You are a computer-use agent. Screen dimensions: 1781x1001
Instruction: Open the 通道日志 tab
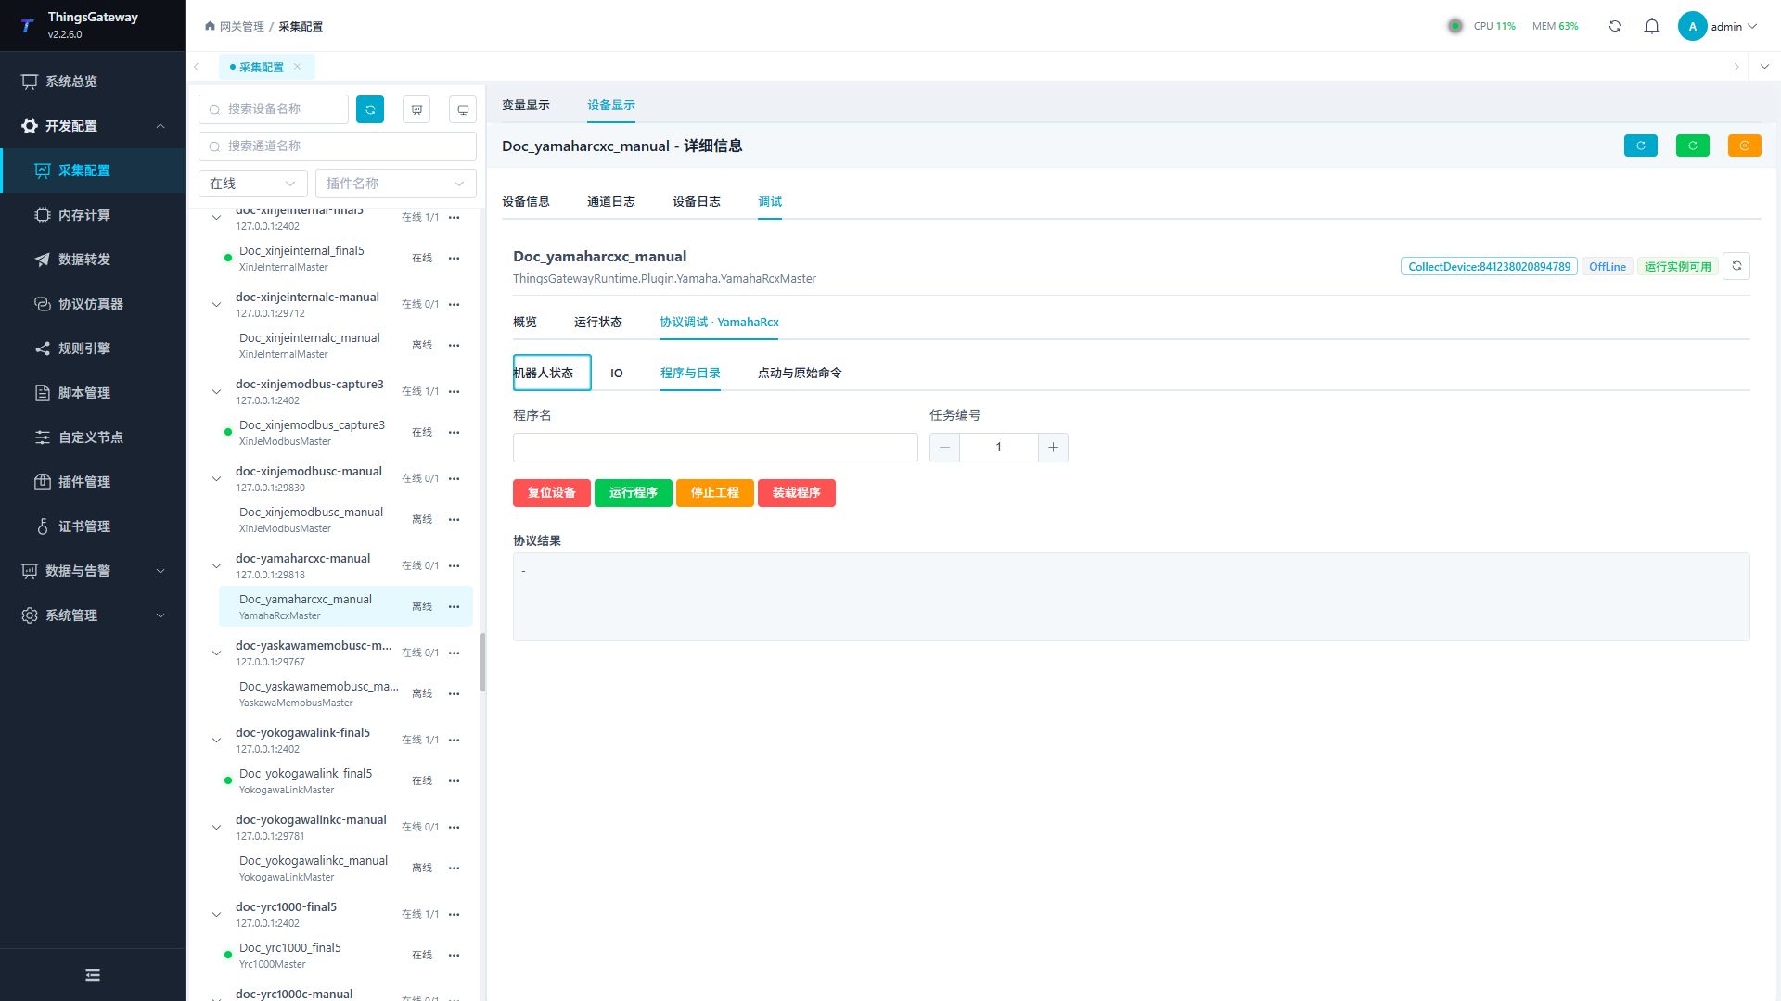(x=611, y=201)
